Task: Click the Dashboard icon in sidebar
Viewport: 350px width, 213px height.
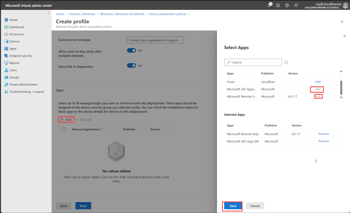Action: click(6, 27)
